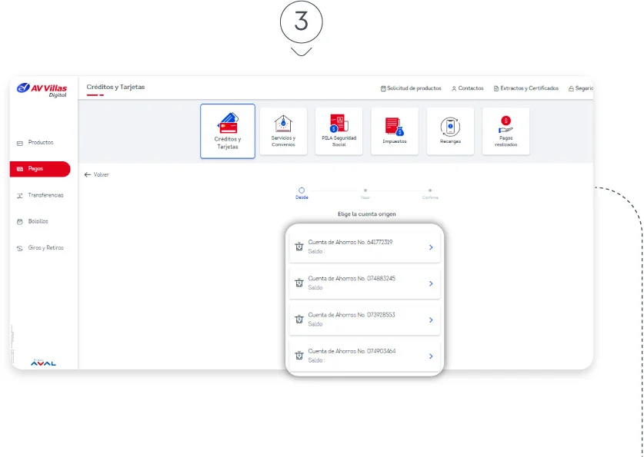Screen dimensions: 644x457
Task: Click the Volver back link
Action: click(97, 175)
